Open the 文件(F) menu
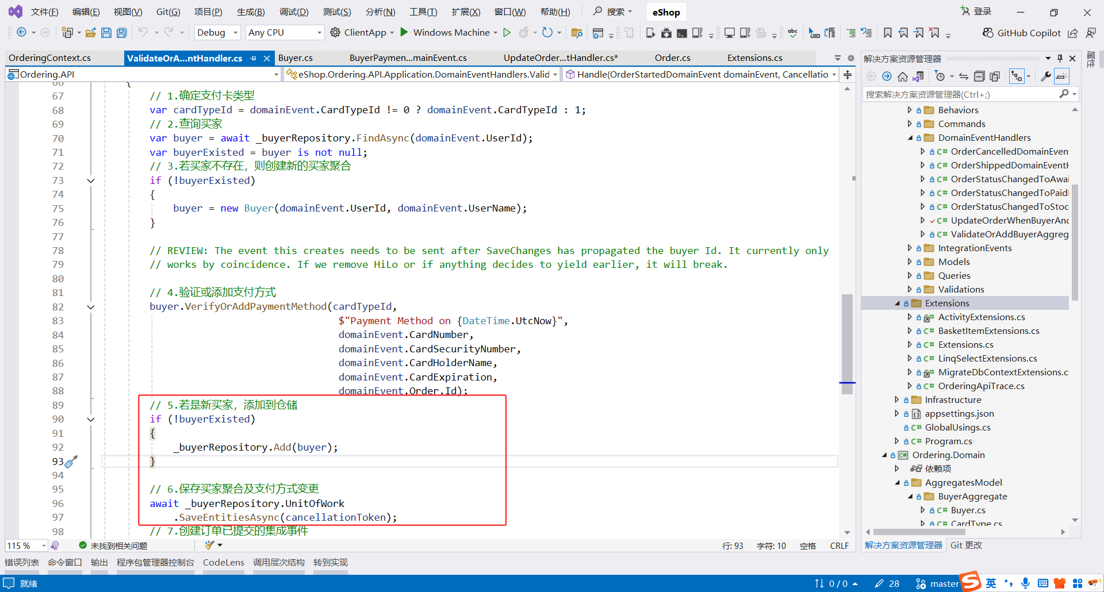The image size is (1104, 592). coord(44,12)
